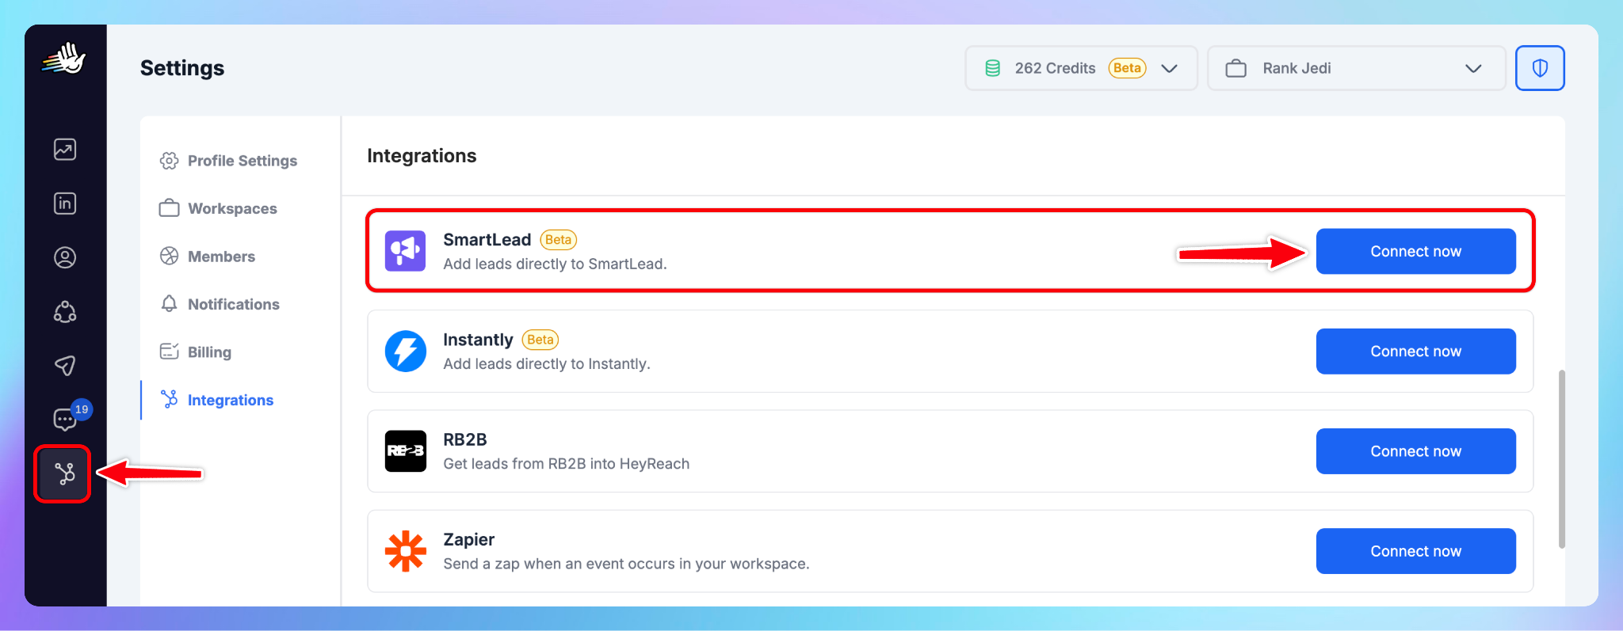Click the bell icon next to Notifications
The image size is (1623, 631).
pos(169,304)
